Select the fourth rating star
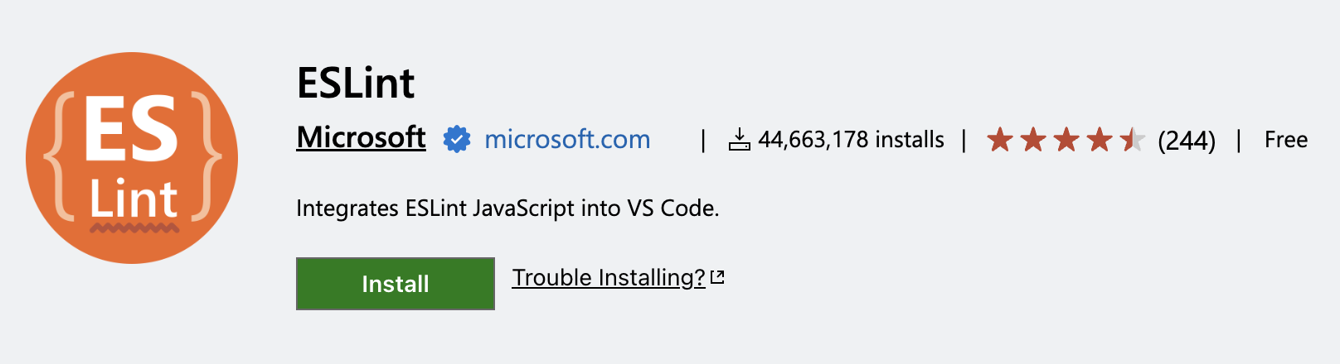 (x=1100, y=139)
